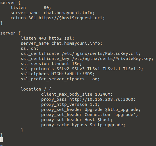
Task: Click the second server block opening line
Action: coord(10,33)
